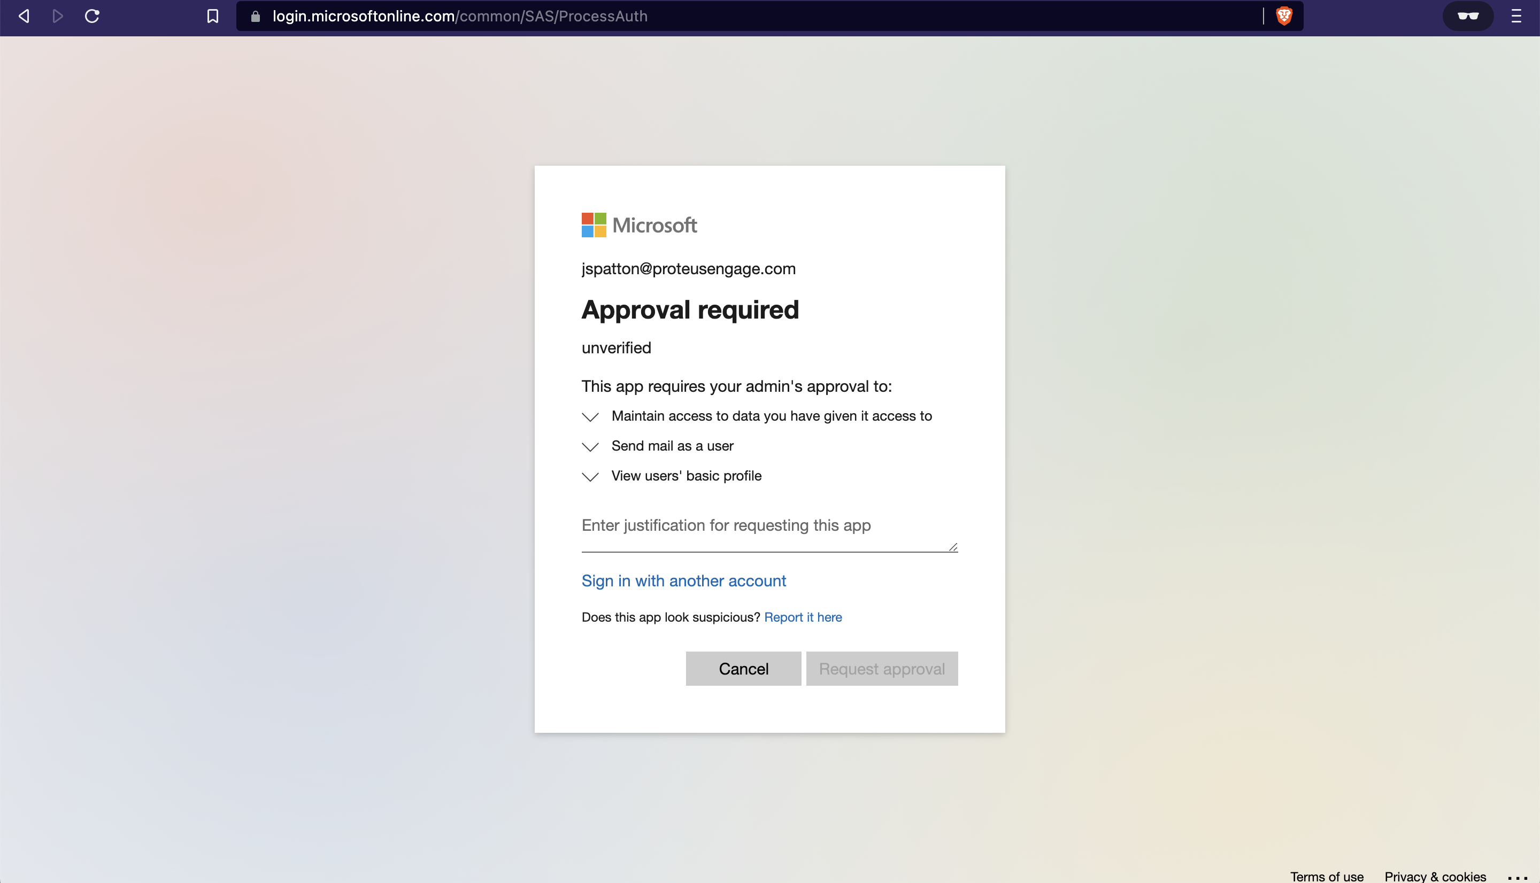The width and height of the screenshot is (1540, 883).
Task: Bookmark this page with the bookmark icon
Action: click(213, 17)
